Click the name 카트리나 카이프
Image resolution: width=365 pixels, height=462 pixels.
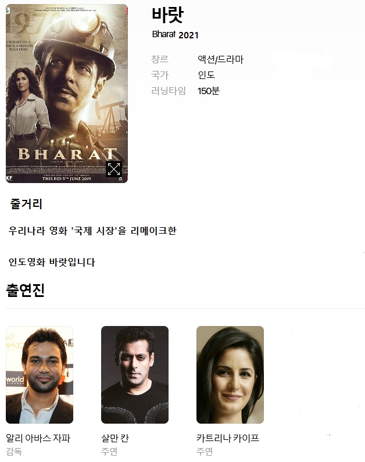tap(228, 438)
